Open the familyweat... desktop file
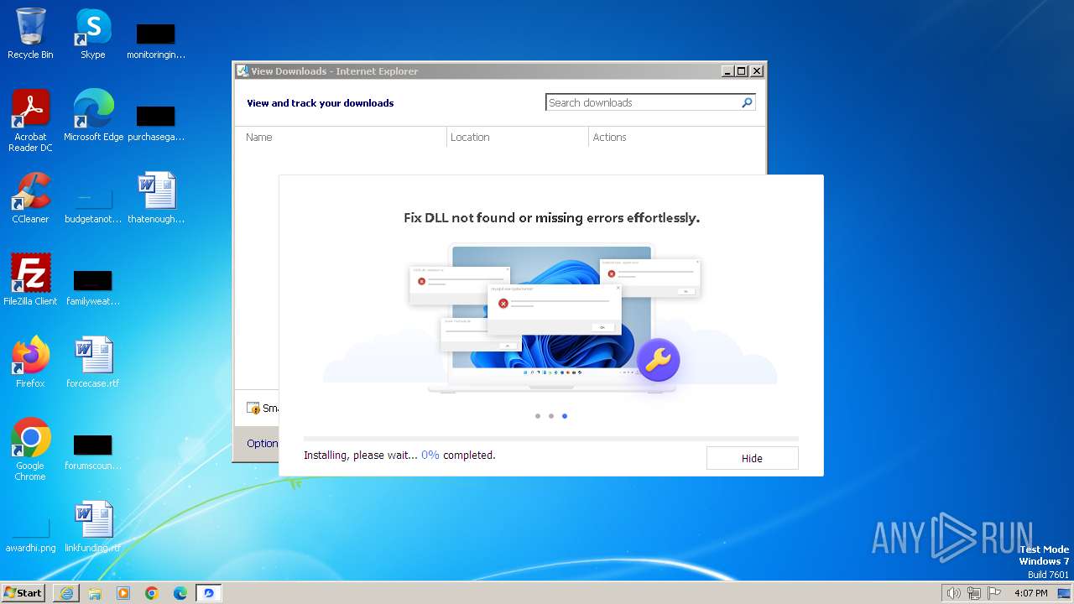The image size is (1074, 604). pyautogui.click(x=92, y=287)
